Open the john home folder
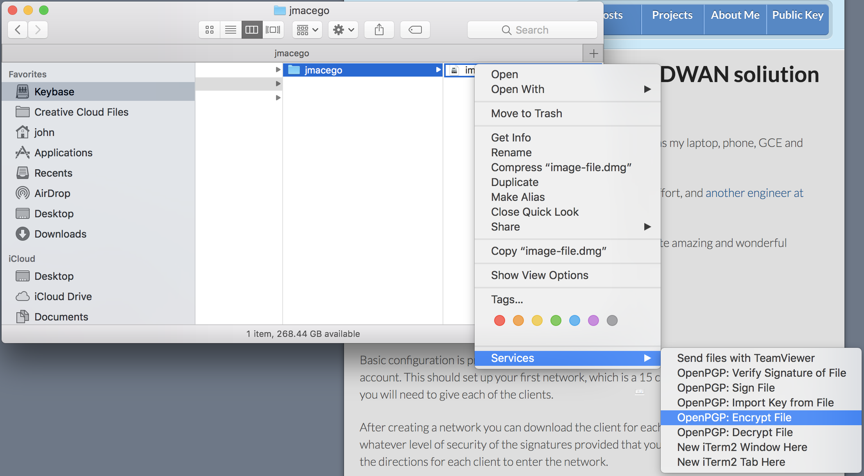Screen dimensions: 864x476 point(99,132)
